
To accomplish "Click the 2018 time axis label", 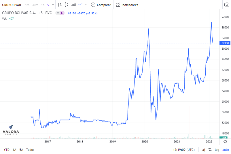I will (x=80, y=142).
